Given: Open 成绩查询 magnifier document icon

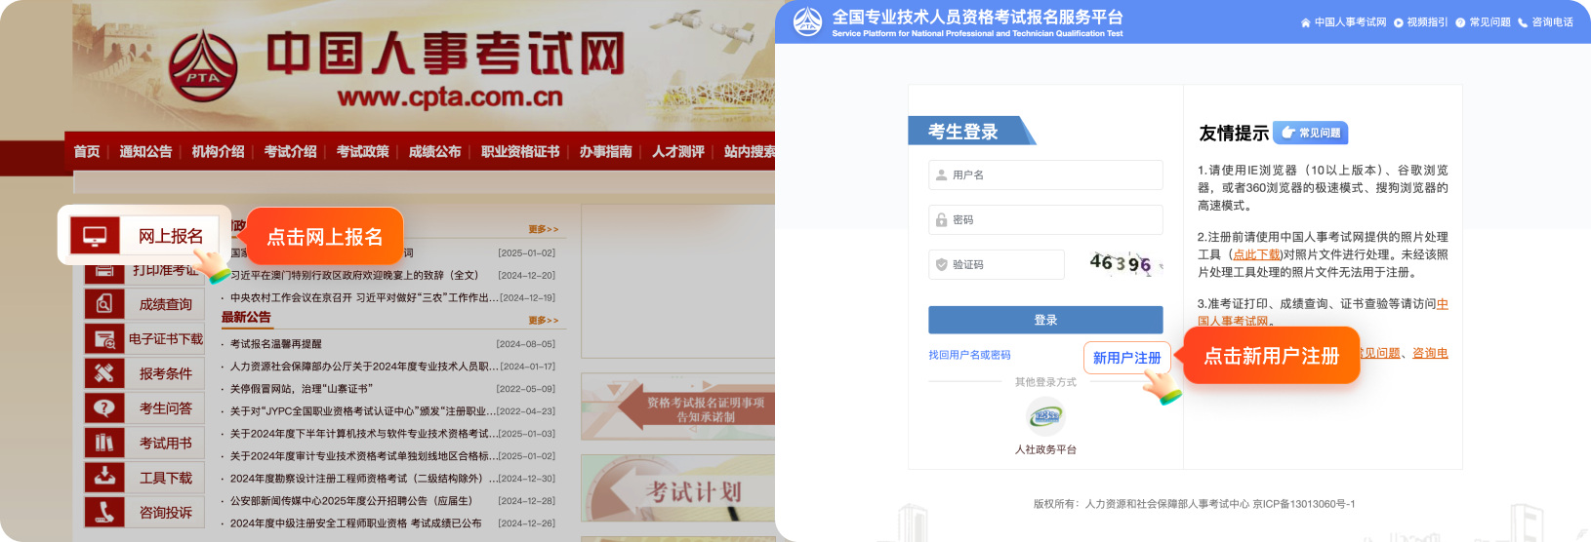Looking at the screenshot, I should click(x=104, y=304).
